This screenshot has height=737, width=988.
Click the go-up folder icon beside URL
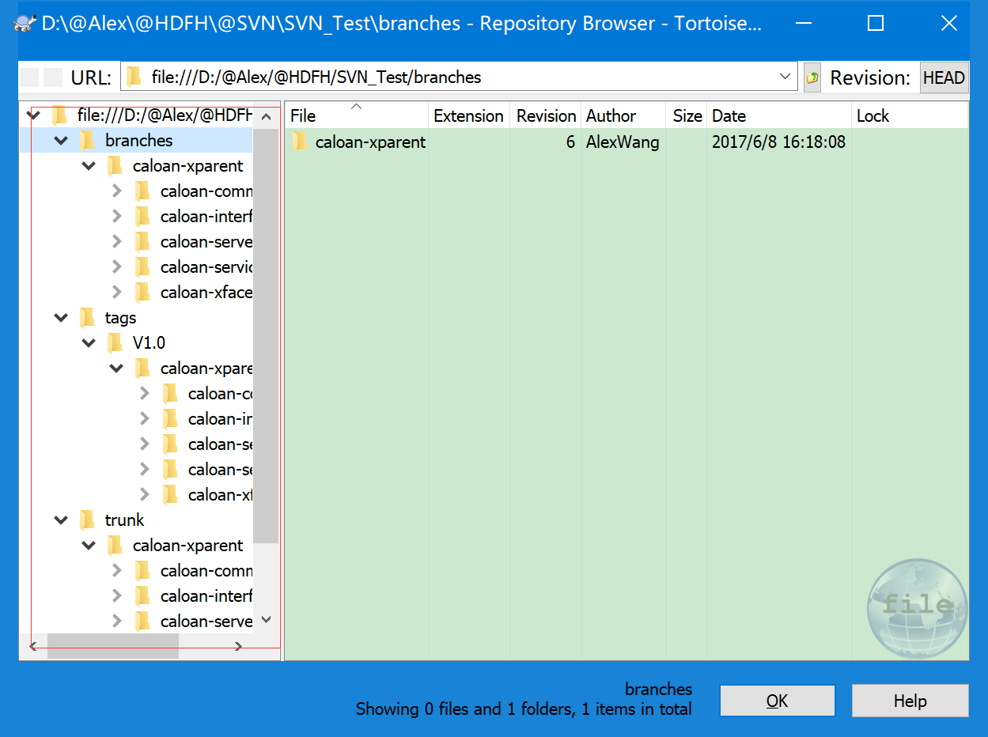[812, 77]
